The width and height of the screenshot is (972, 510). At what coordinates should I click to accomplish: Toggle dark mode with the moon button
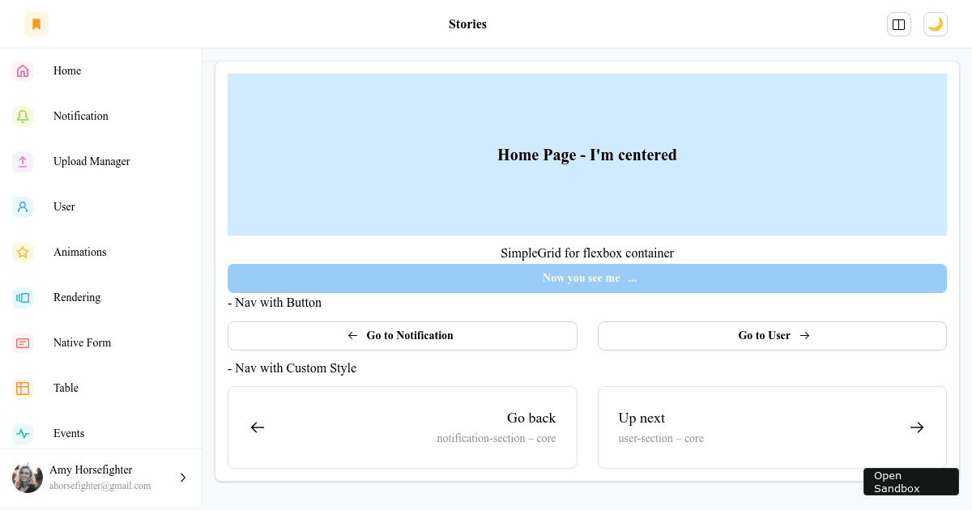coord(936,23)
